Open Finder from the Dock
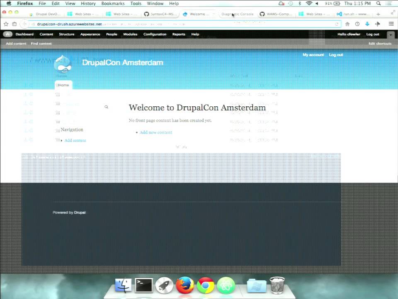This screenshot has width=398, height=299. click(x=124, y=285)
